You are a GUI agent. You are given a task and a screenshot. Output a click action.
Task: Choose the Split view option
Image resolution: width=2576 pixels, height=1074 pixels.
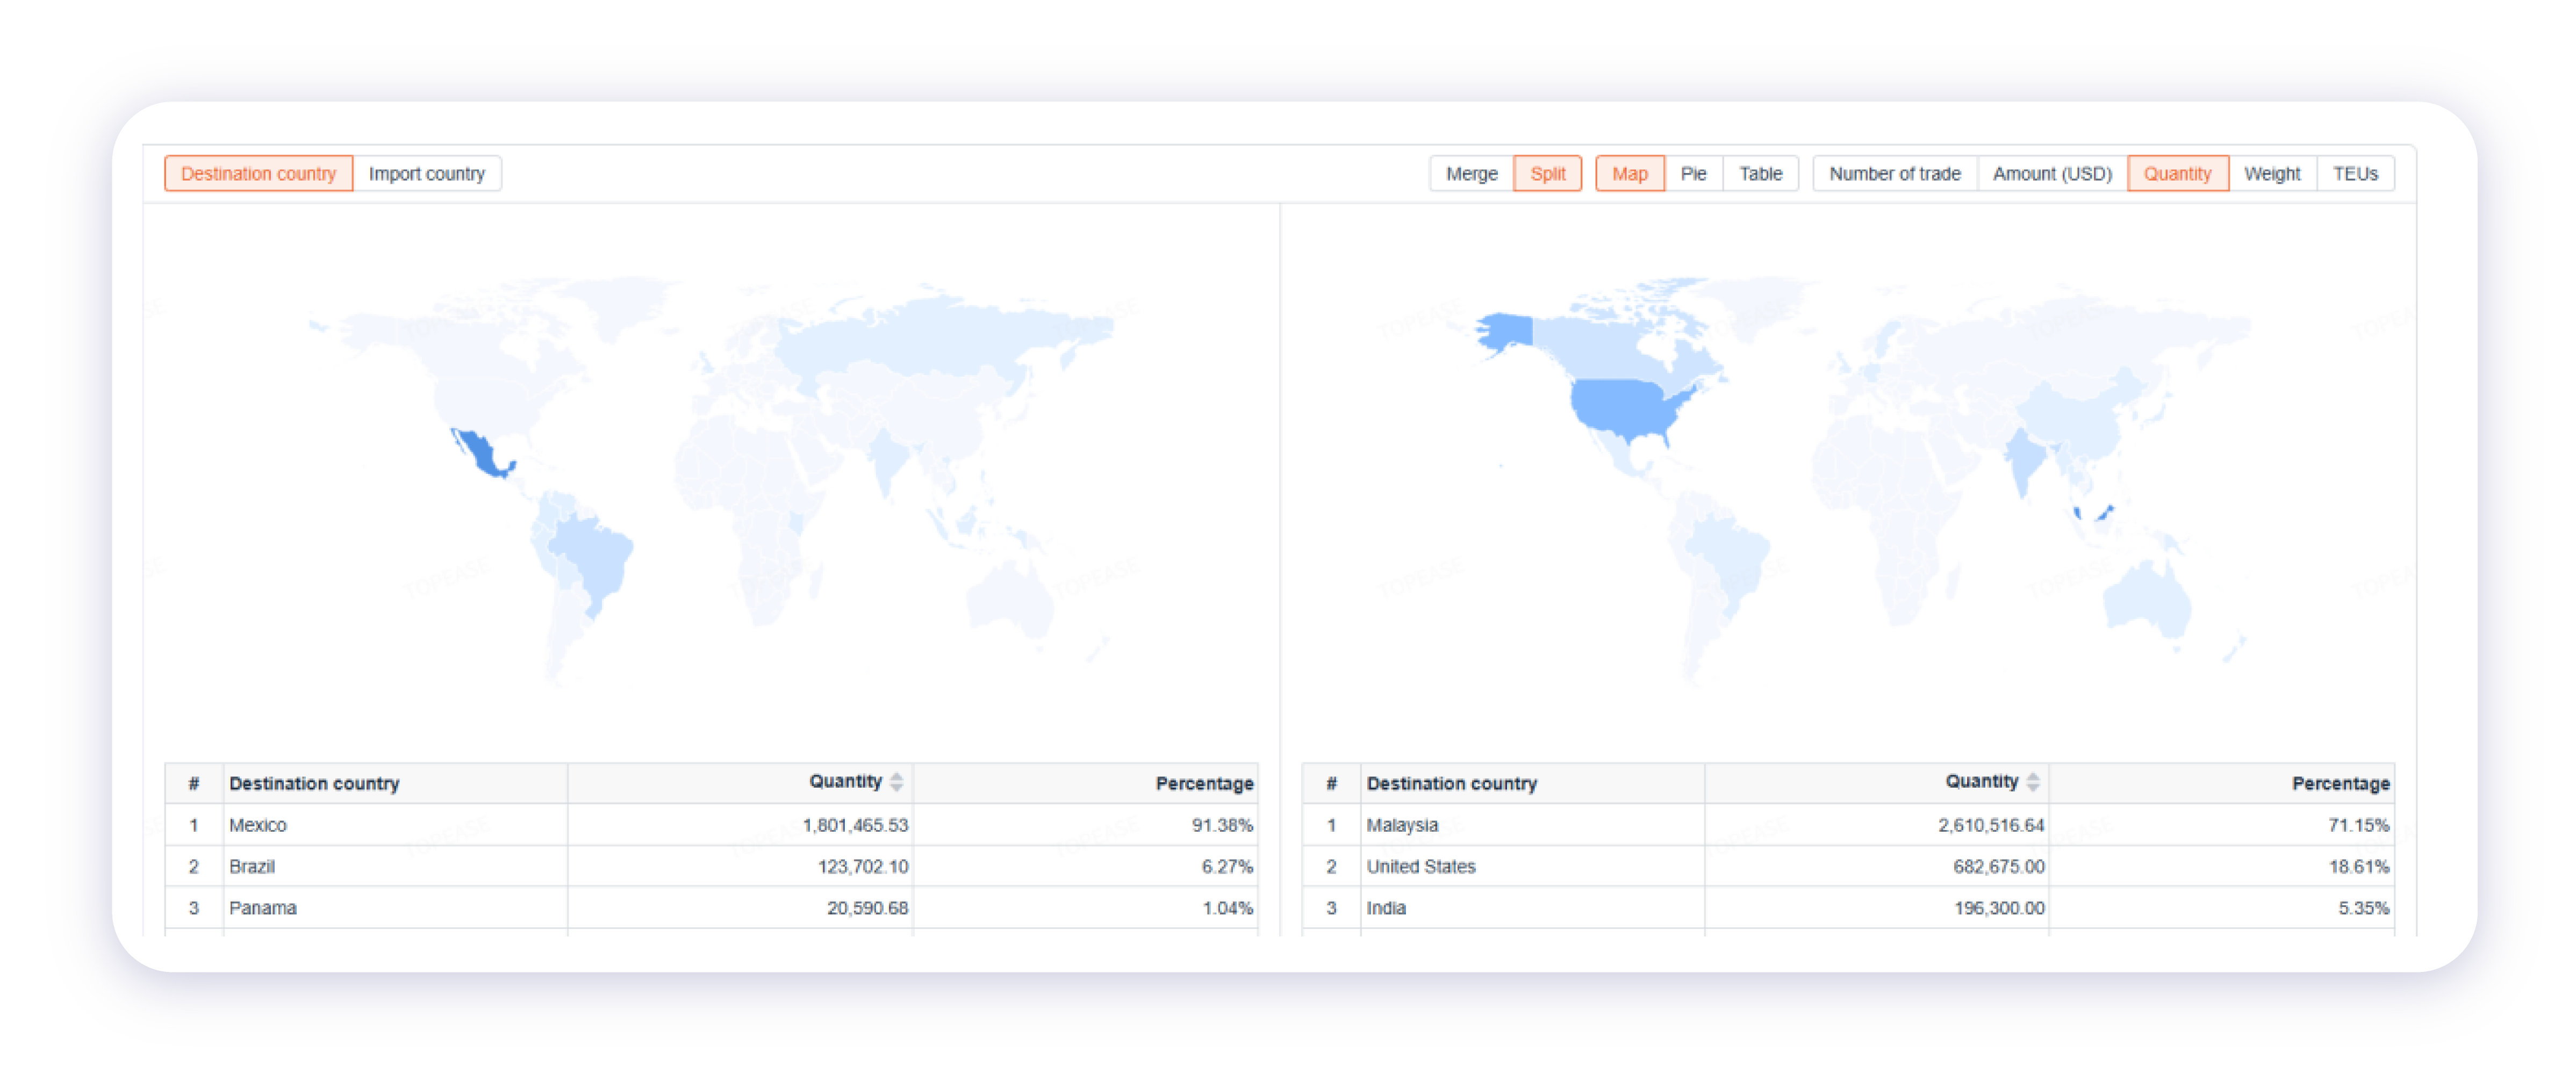1547,174
